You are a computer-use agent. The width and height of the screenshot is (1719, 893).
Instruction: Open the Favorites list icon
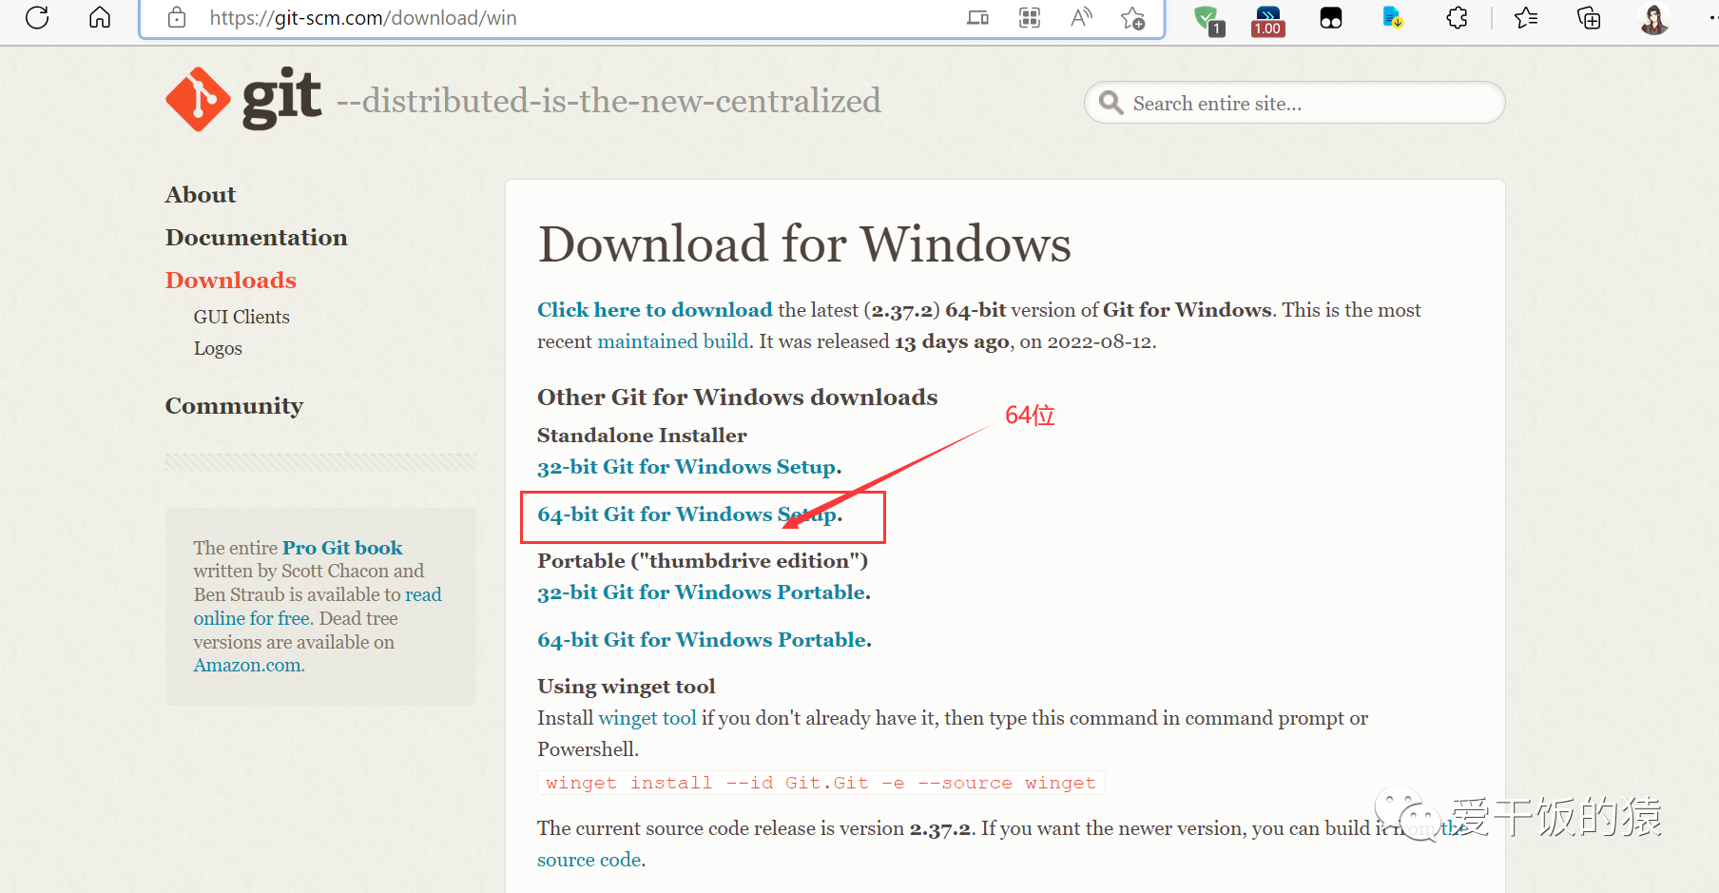1526,17
